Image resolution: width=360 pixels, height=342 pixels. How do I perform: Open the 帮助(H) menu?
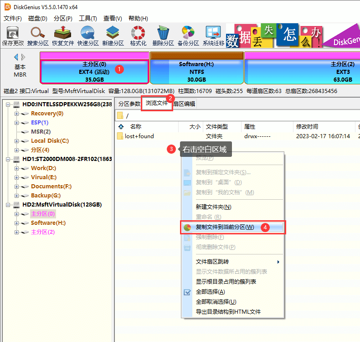pos(138,18)
